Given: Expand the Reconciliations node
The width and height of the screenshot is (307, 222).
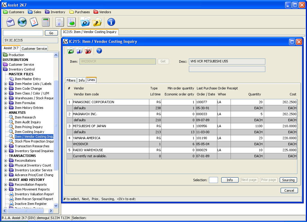Looking at the screenshot, I should pyautogui.click(x=5, y=161).
